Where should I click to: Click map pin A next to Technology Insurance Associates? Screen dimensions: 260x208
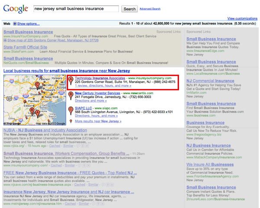pos(71,81)
